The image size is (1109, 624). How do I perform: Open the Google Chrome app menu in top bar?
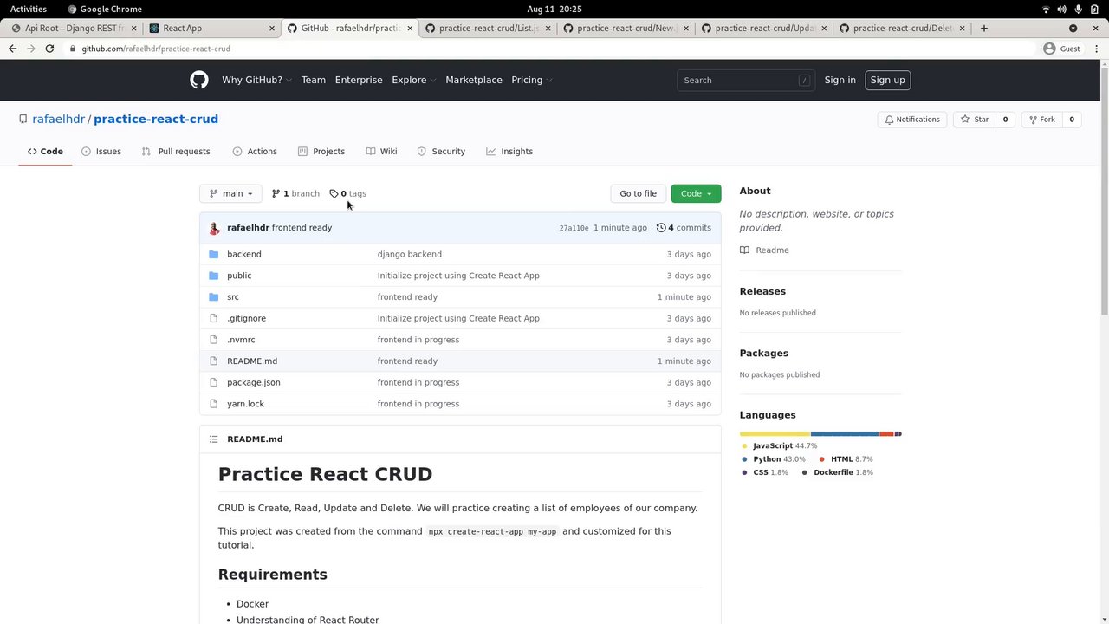coord(105,9)
